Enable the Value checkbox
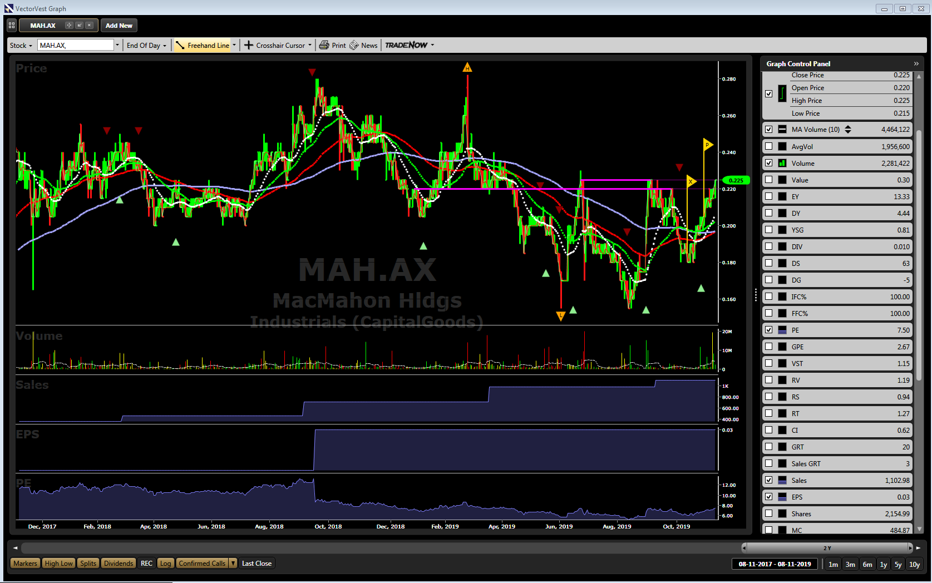Screen dimensions: 932x583 tap(768, 180)
